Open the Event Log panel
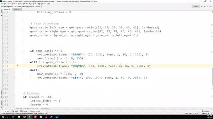This screenshot has width=213, height=119. pyautogui.click(x=206, y=111)
